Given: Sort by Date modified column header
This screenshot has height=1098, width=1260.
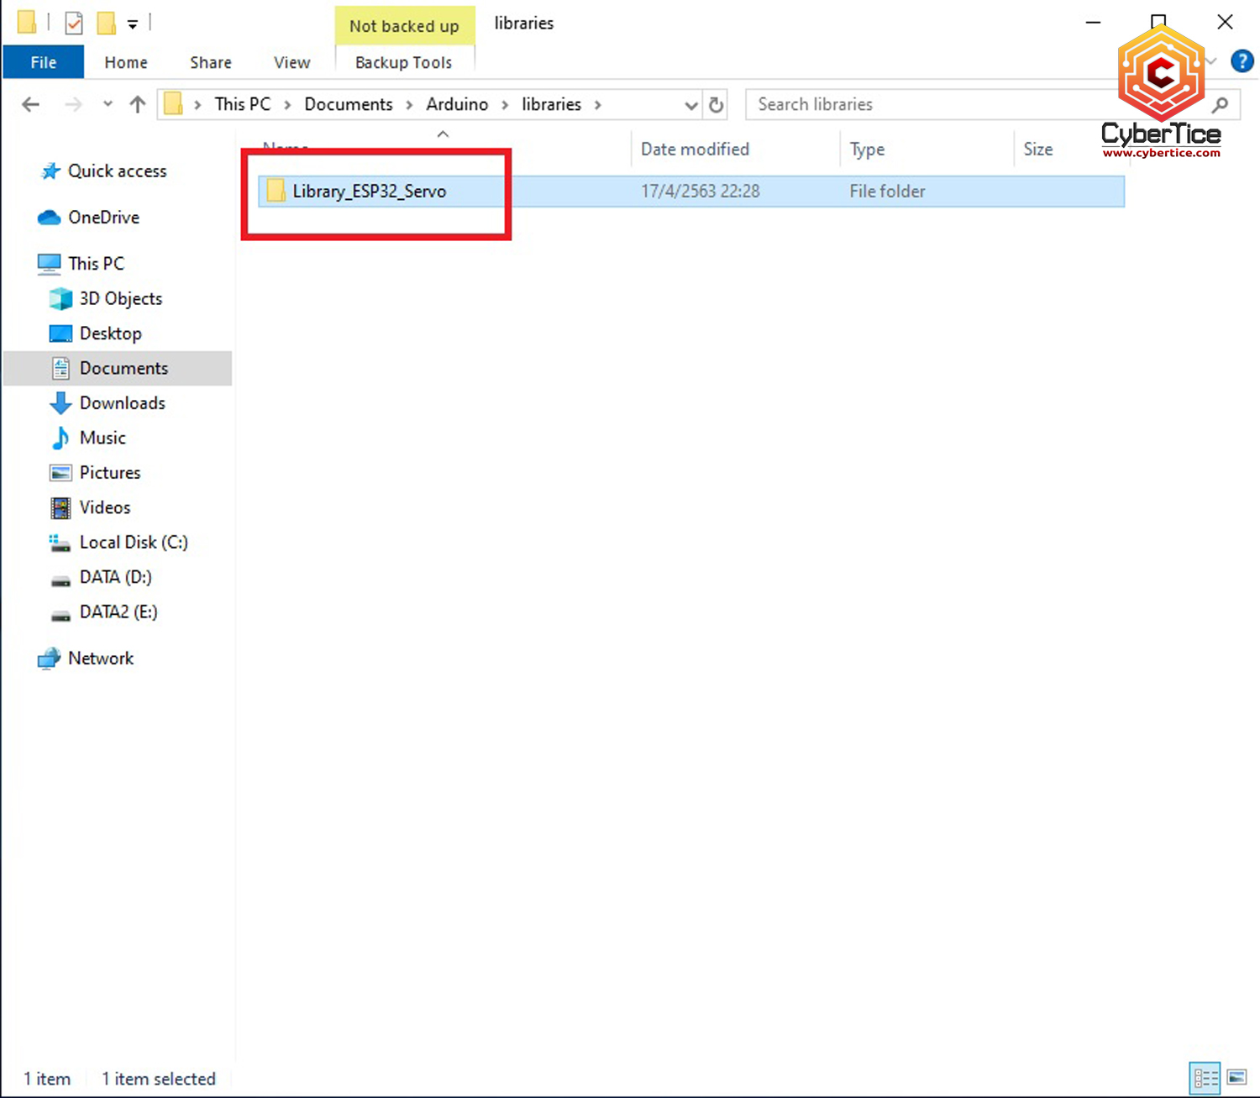Looking at the screenshot, I should [695, 150].
